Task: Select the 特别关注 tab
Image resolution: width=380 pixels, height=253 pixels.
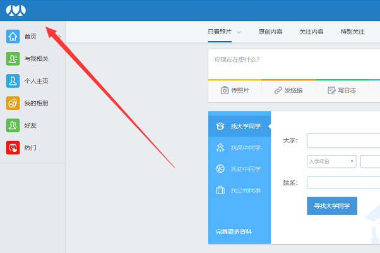Action: coord(352,32)
